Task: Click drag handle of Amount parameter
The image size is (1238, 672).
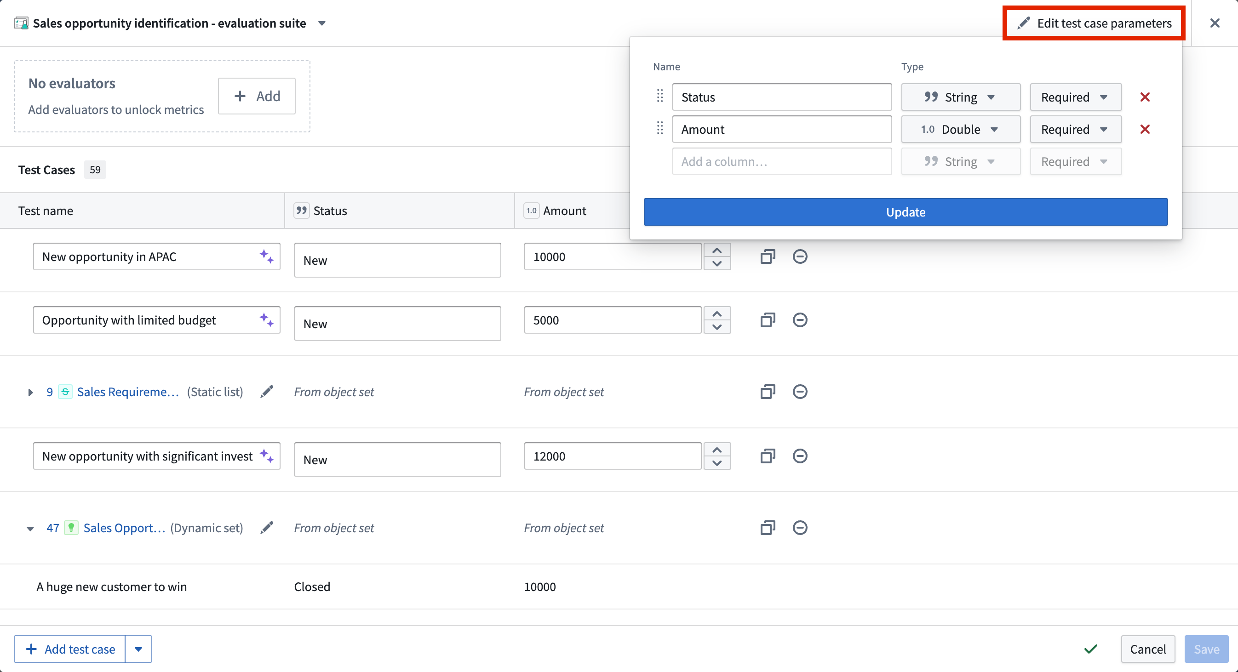Action: pos(660,128)
